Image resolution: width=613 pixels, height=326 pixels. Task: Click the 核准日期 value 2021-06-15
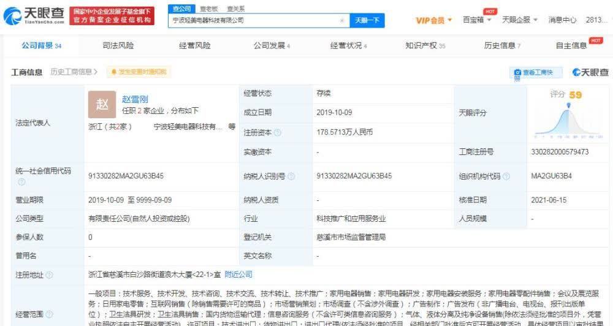pyautogui.click(x=549, y=200)
